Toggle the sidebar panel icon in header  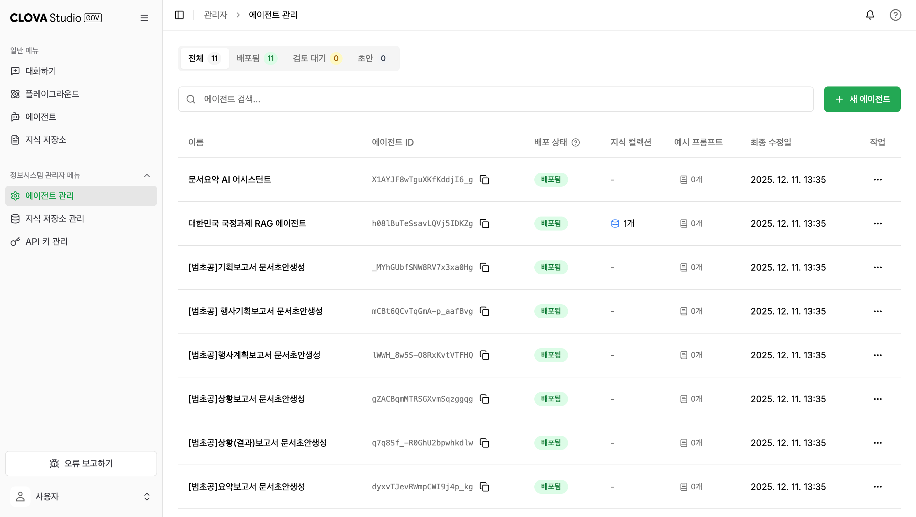[179, 15]
